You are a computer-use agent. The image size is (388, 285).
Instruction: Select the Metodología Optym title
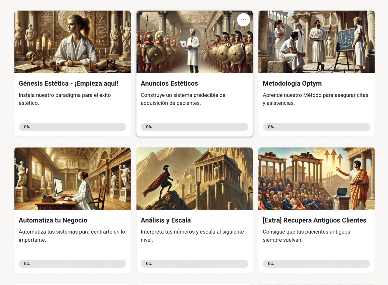click(292, 84)
